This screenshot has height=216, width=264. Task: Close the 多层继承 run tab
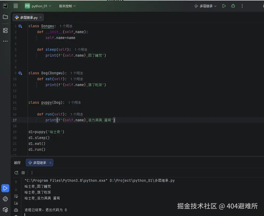pos(50,163)
